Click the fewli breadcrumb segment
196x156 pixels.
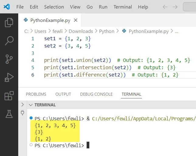(57, 31)
